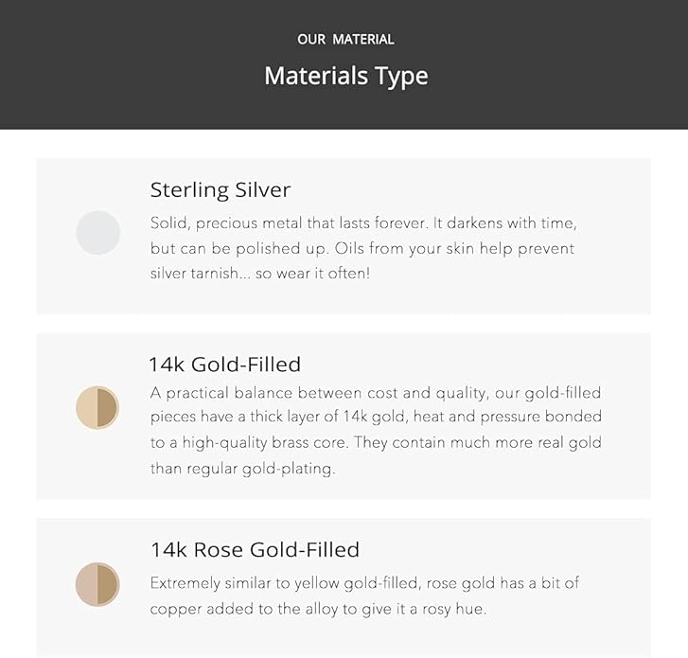Click the 14k Gold-Filled heading
688x658 pixels.
225,365
